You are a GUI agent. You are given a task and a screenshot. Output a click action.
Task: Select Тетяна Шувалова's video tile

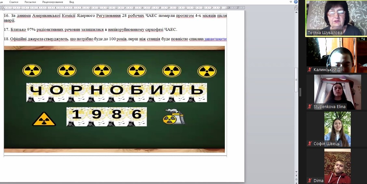(336, 18)
